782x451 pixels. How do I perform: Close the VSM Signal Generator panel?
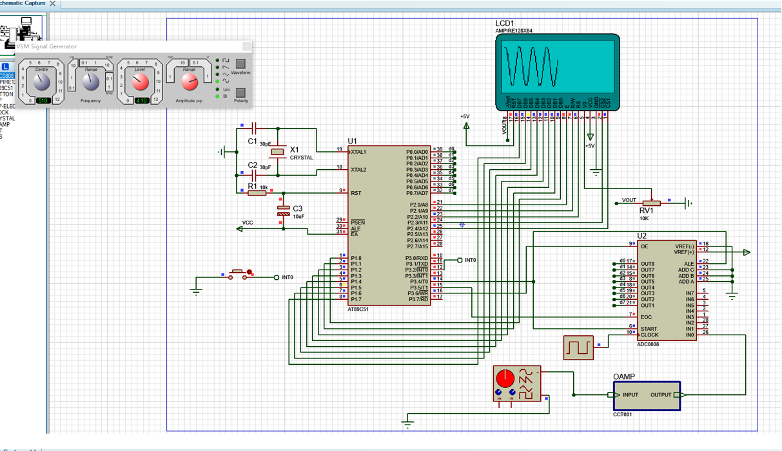(x=246, y=46)
